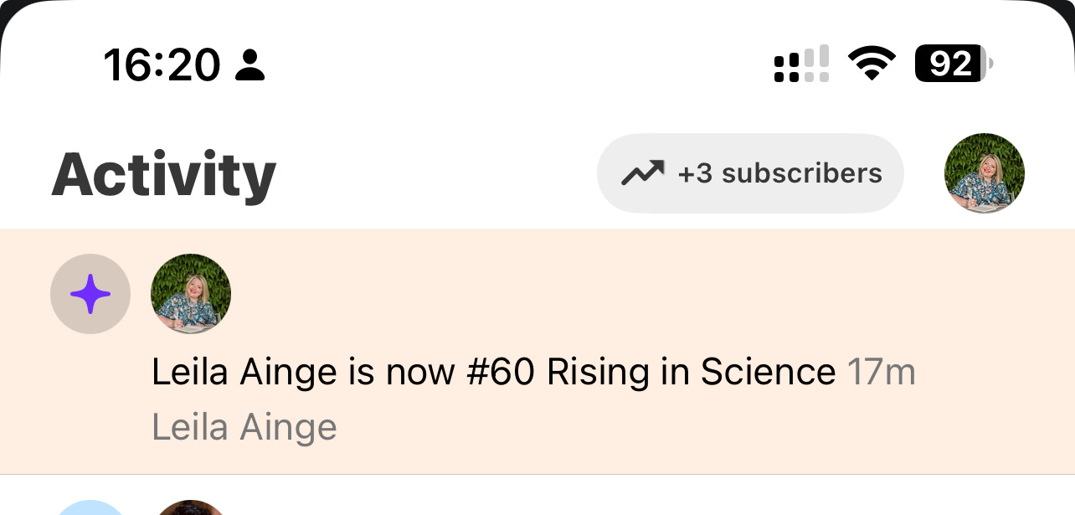Tap the partially visible light blue circle icon

90,507
